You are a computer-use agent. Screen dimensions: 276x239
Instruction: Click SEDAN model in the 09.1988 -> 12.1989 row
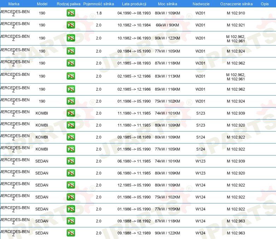42,233
